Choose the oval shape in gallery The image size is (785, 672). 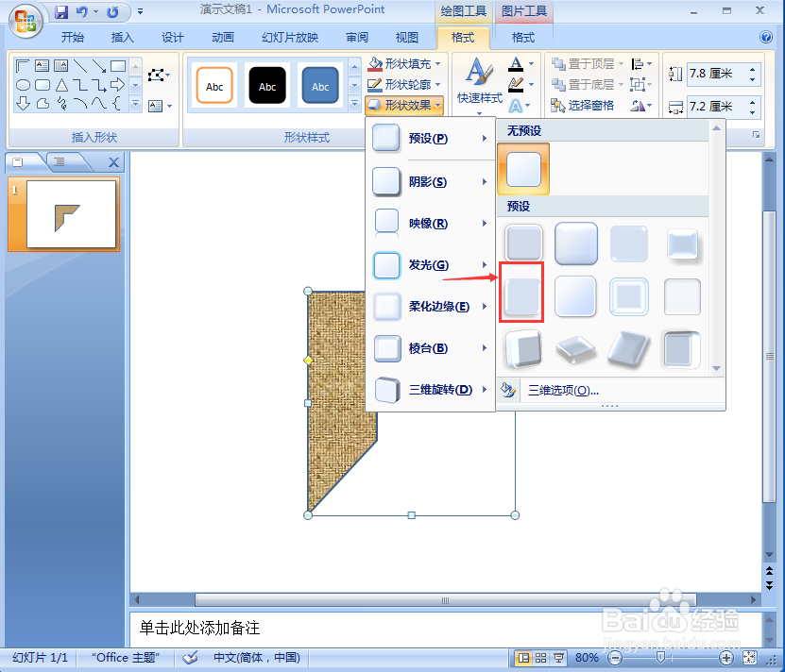tap(23, 85)
